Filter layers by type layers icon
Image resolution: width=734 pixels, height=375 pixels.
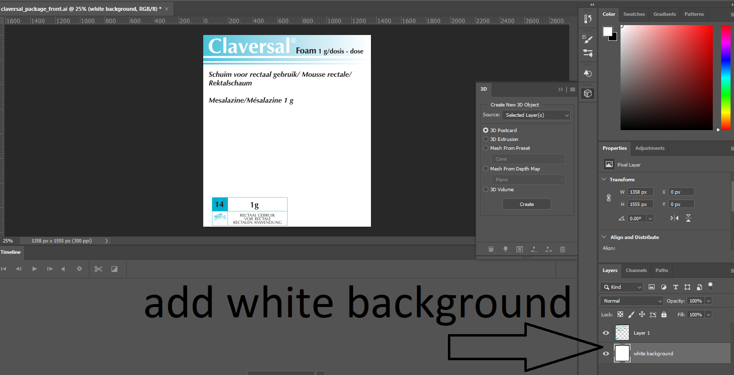(x=675, y=287)
